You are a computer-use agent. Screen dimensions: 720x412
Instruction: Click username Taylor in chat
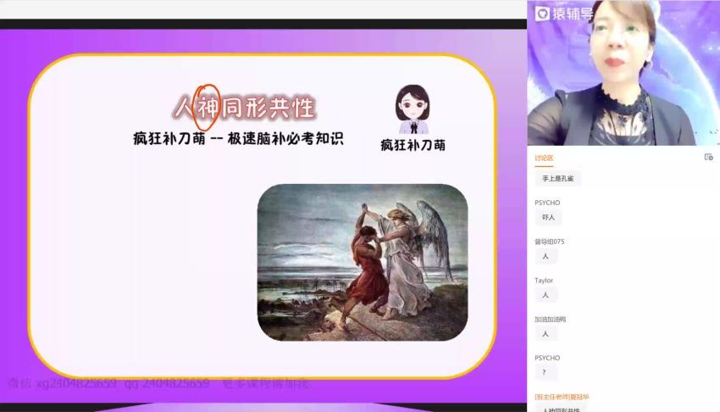[x=544, y=281]
